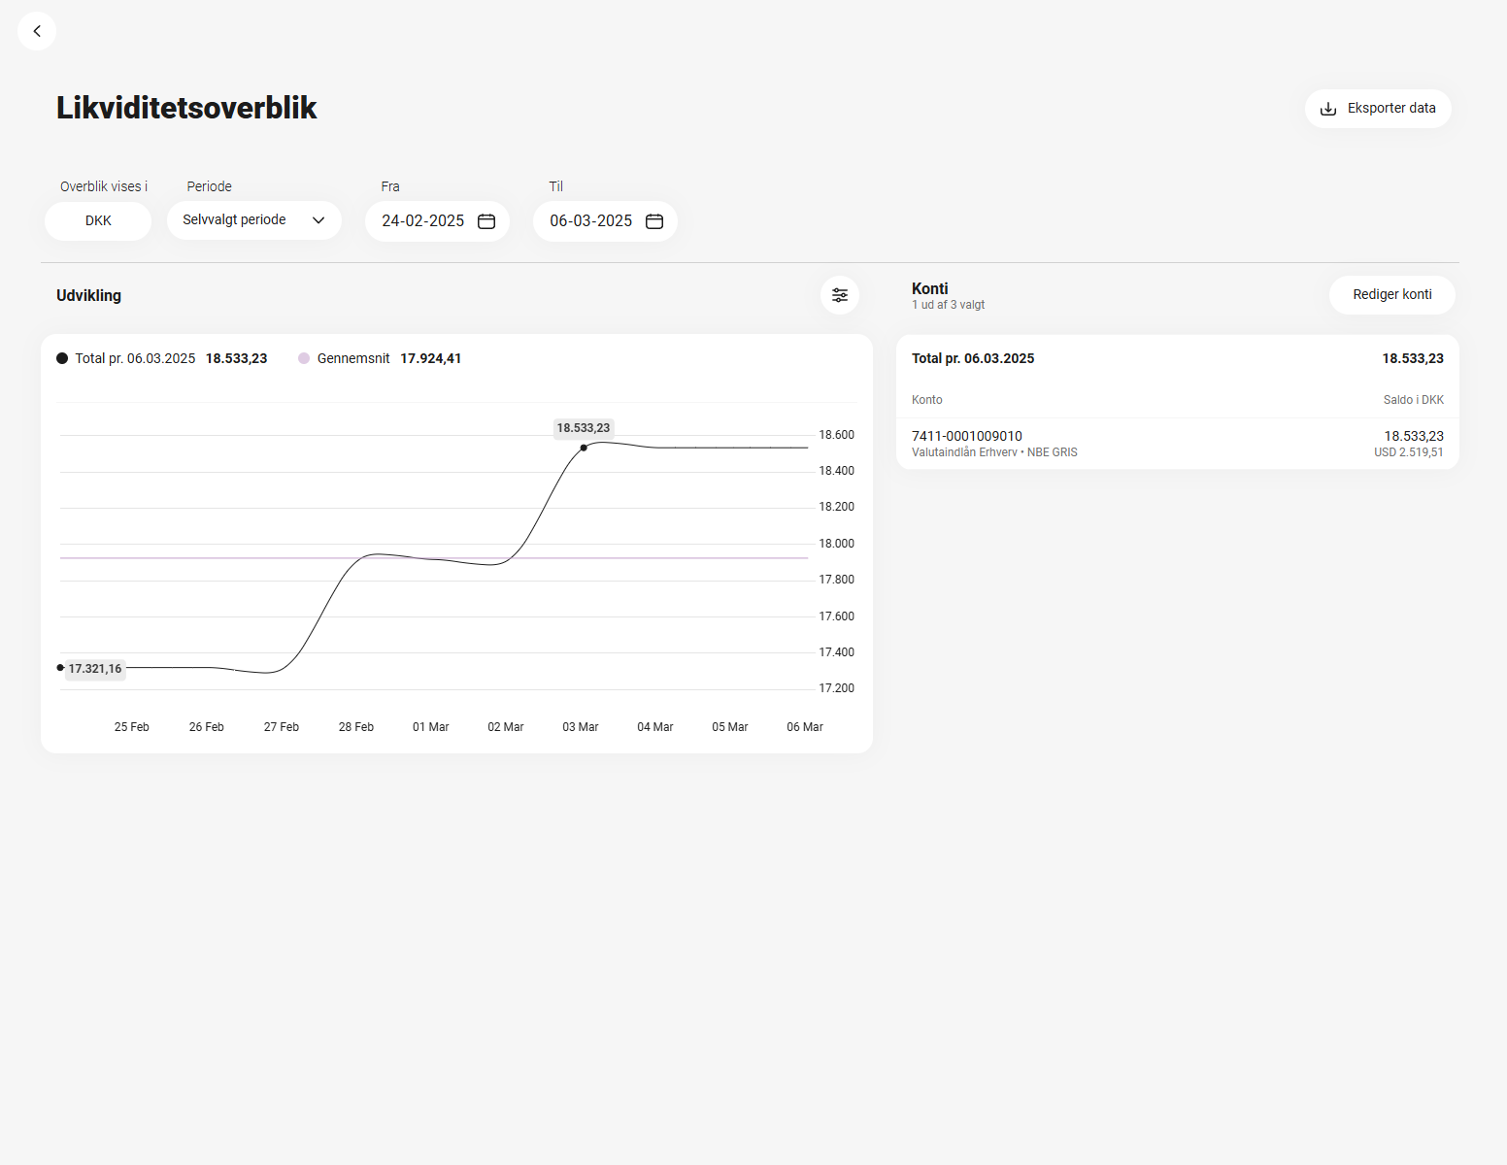Expand the Selvvalgt periode dropdown
The height and width of the screenshot is (1165, 1507).
point(254,220)
